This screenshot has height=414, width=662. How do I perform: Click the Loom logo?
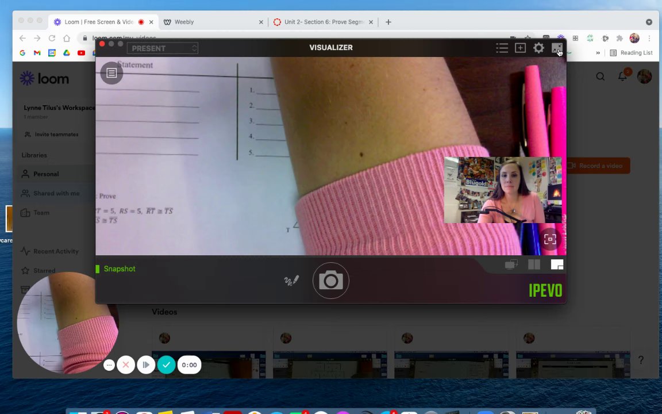coord(44,79)
